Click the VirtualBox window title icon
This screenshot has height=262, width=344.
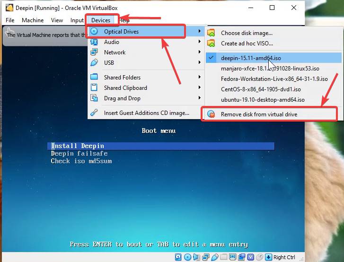point(9,8)
